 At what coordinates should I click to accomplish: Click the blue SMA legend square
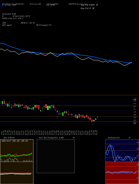tap(3, 4)
